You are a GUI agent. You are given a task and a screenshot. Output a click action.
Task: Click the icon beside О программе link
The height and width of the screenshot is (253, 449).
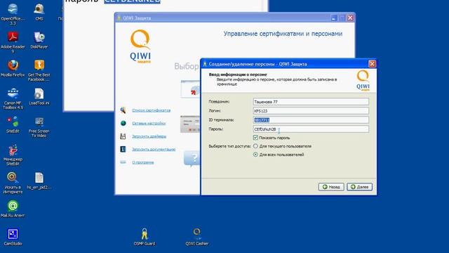pyautogui.click(x=123, y=162)
